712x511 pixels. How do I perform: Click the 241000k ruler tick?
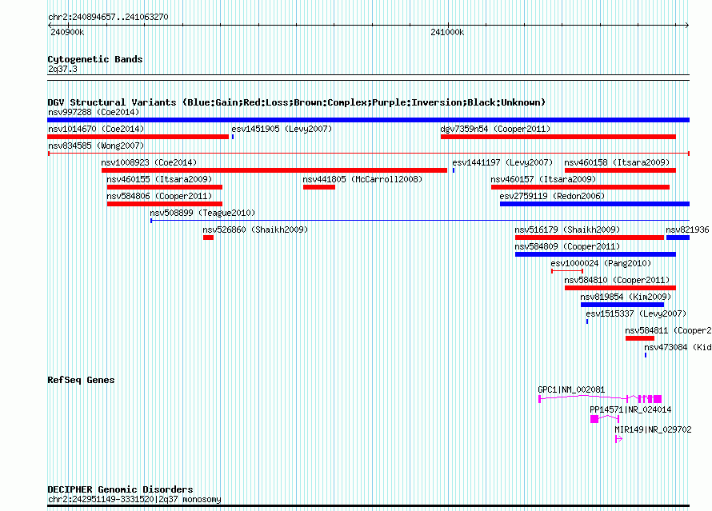(448, 26)
